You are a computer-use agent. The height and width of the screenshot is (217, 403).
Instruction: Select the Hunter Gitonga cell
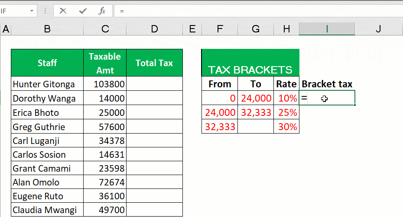coord(47,83)
